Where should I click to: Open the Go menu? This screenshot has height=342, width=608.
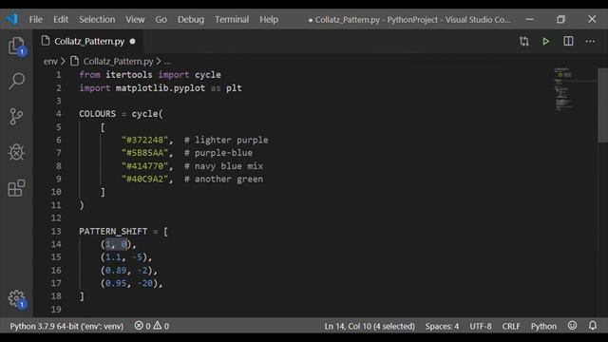[161, 19]
